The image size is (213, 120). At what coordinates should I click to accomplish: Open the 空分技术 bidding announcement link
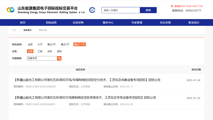(x=87, y=80)
